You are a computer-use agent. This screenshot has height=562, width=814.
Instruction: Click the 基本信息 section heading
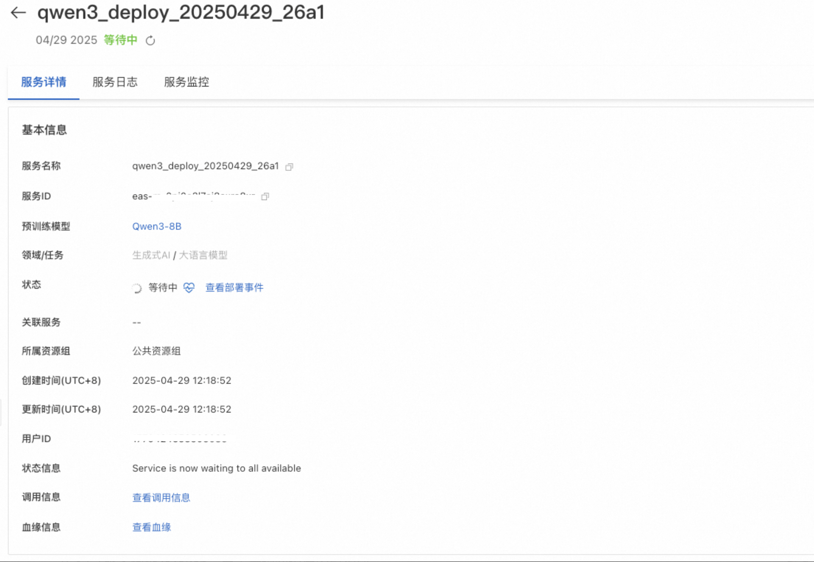44,130
